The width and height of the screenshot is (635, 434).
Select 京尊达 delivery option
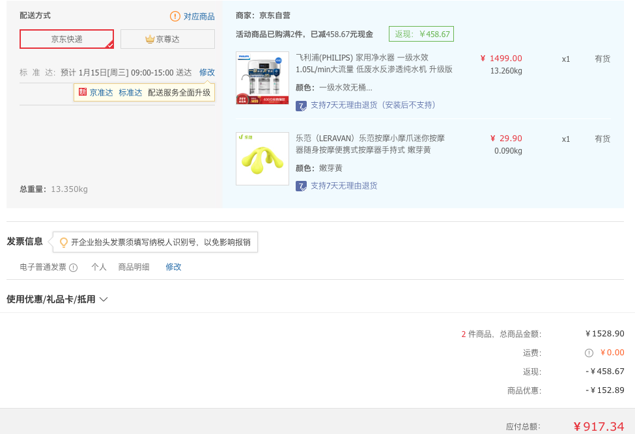(x=167, y=39)
